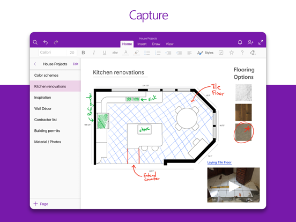Click Edit in page list header
Image resolution: width=296 pixels, height=222 pixels.
pos(76,64)
